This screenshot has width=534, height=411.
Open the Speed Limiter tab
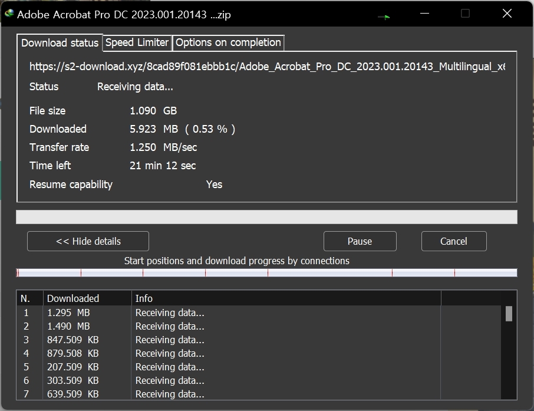pyautogui.click(x=137, y=42)
